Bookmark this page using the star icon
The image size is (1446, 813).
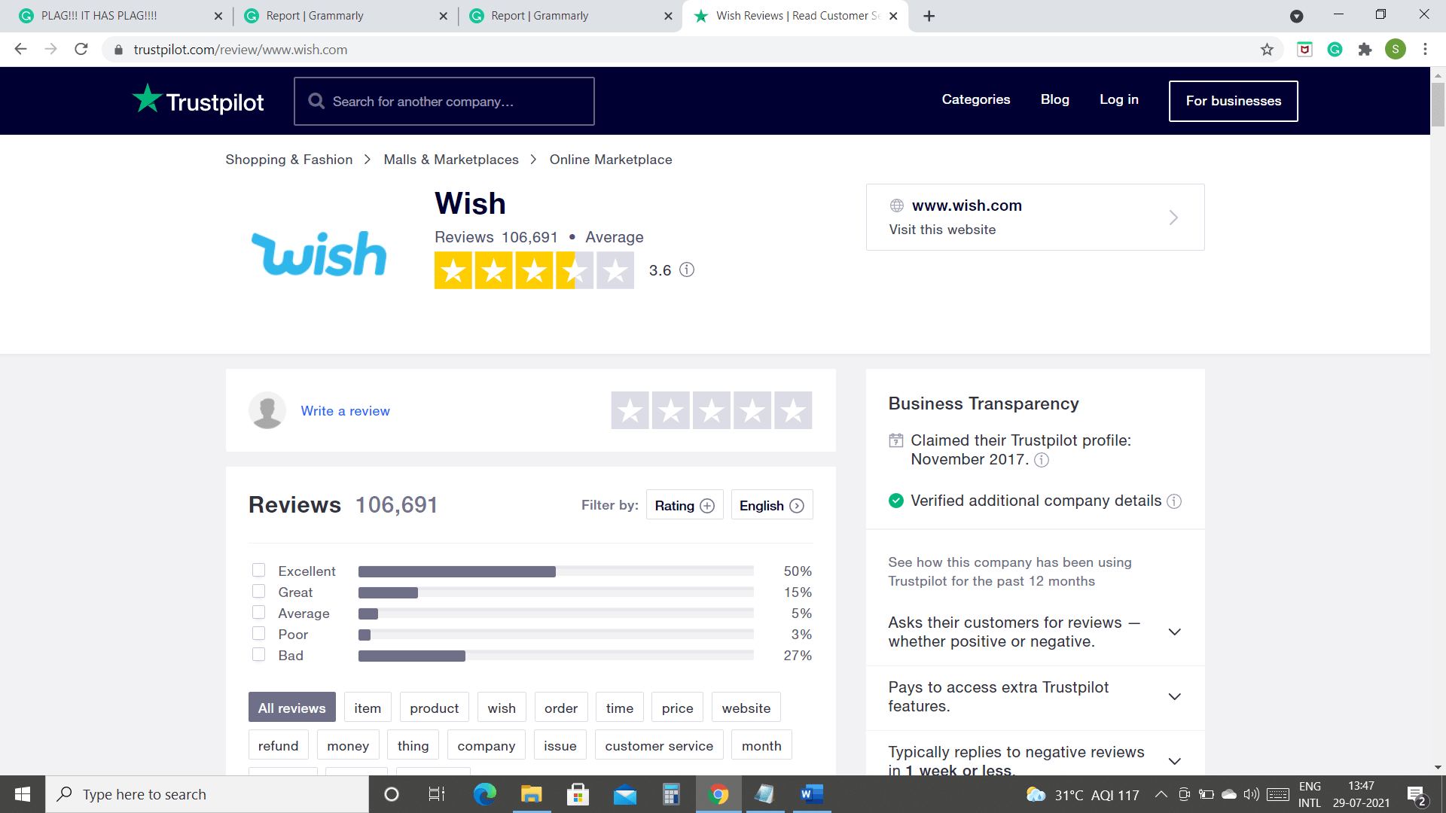[1268, 49]
